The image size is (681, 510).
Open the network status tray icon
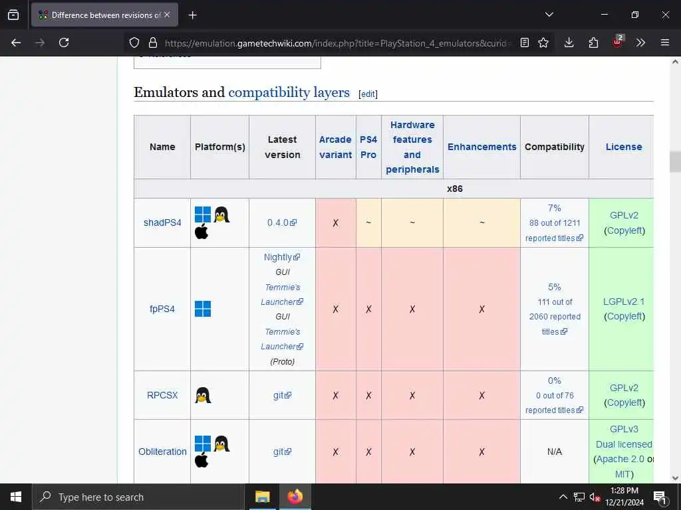point(579,497)
